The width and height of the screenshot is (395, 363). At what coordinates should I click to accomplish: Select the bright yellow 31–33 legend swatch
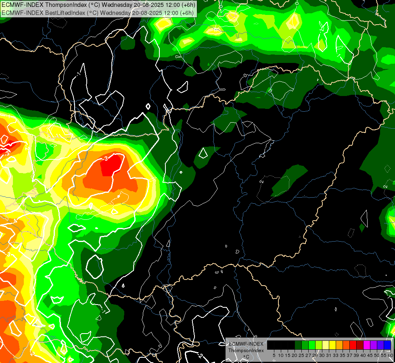tap(332, 345)
